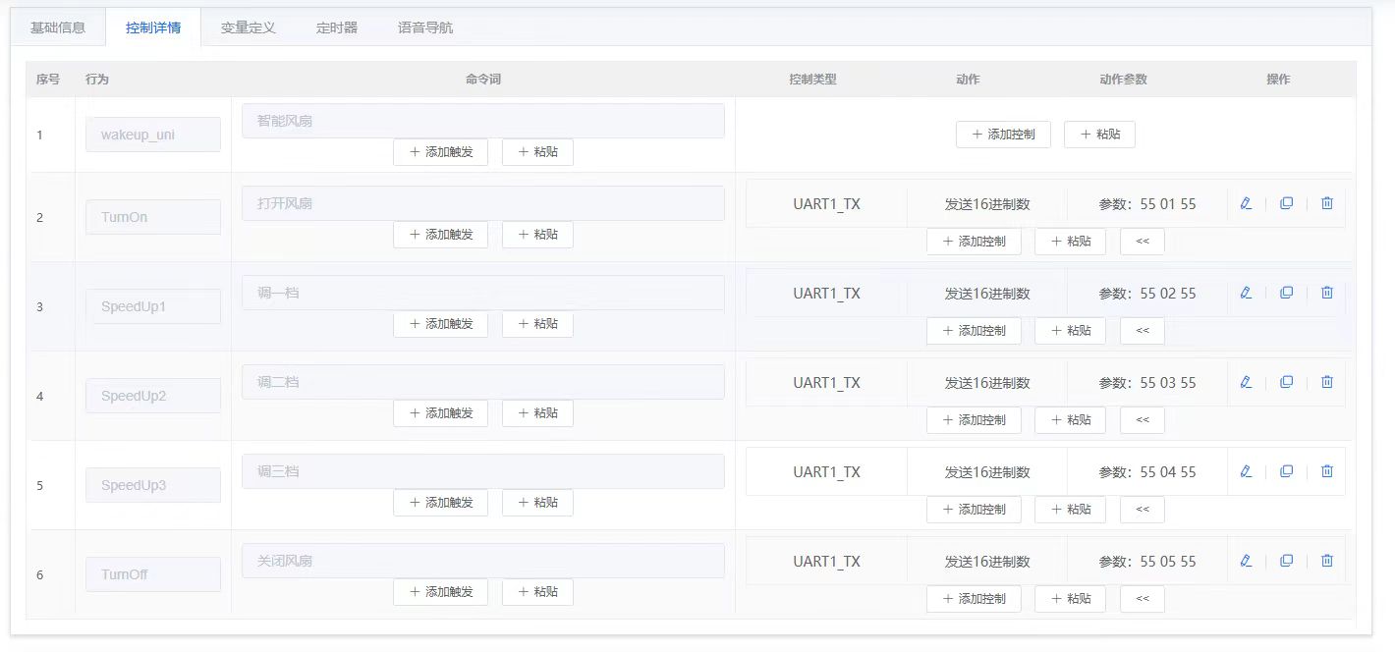The image size is (1395, 652).
Task: Open the 变量定义 tab
Action: [x=248, y=27]
